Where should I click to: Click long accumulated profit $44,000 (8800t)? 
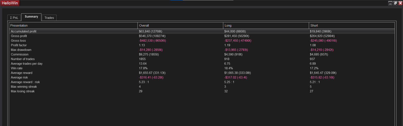click(x=235, y=31)
